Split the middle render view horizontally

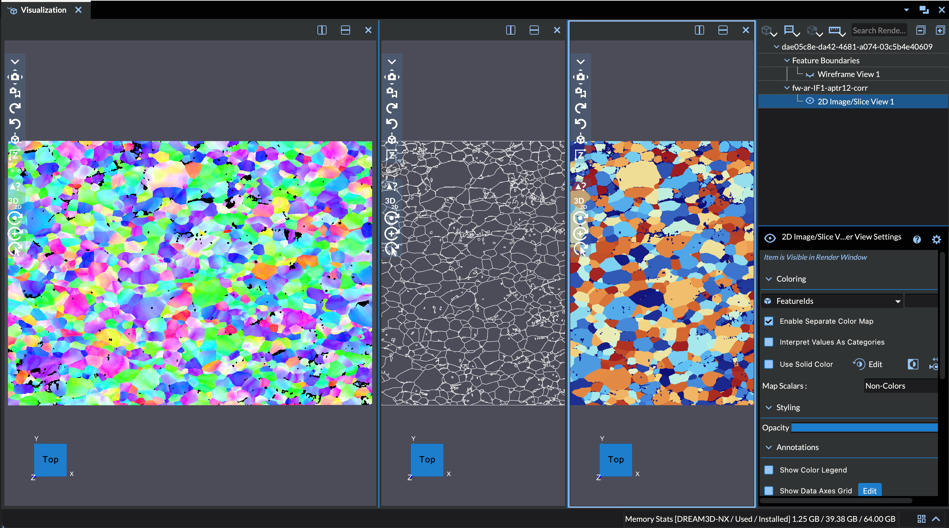click(534, 30)
